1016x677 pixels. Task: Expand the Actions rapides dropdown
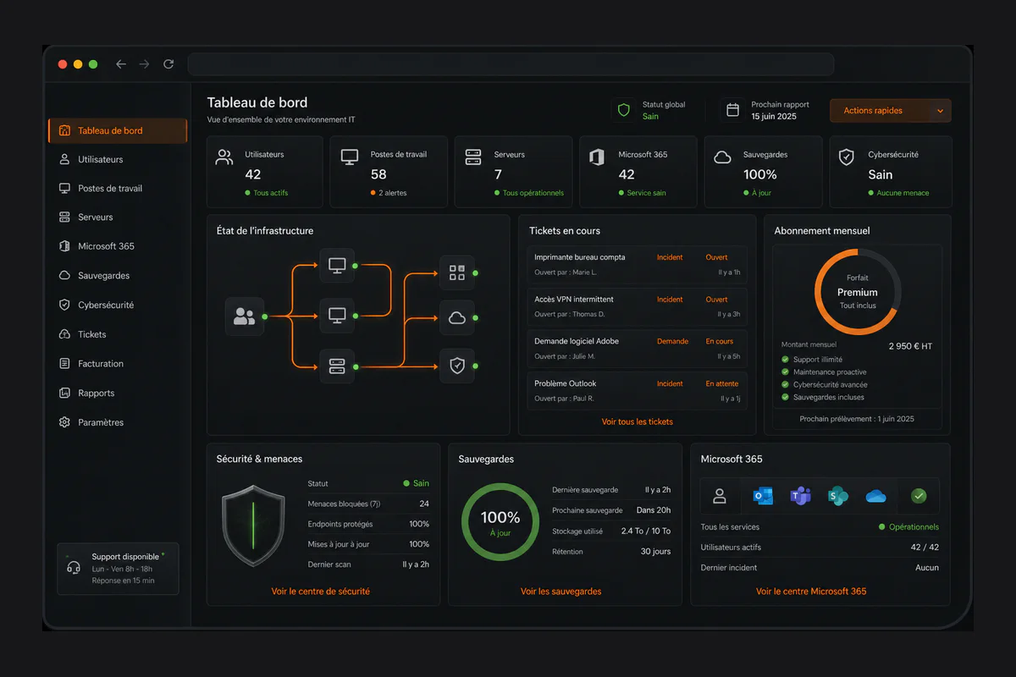(x=891, y=111)
